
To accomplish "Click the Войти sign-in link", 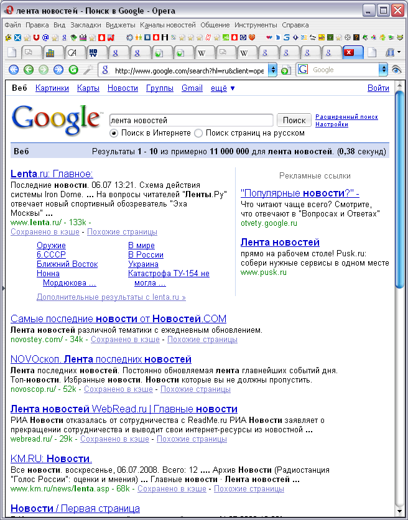I will [x=378, y=88].
